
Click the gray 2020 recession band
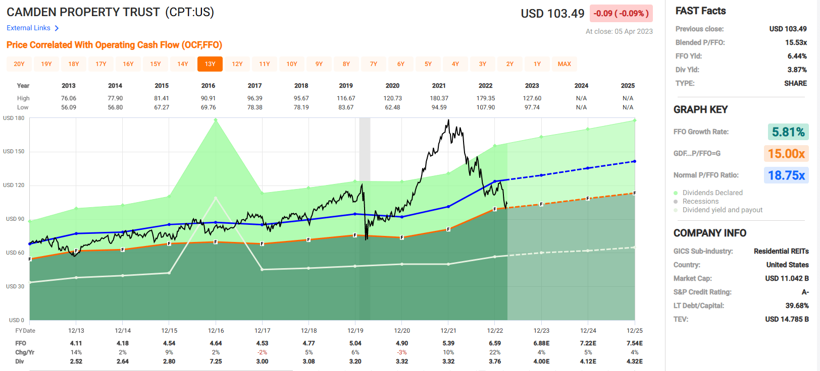[x=365, y=219]
